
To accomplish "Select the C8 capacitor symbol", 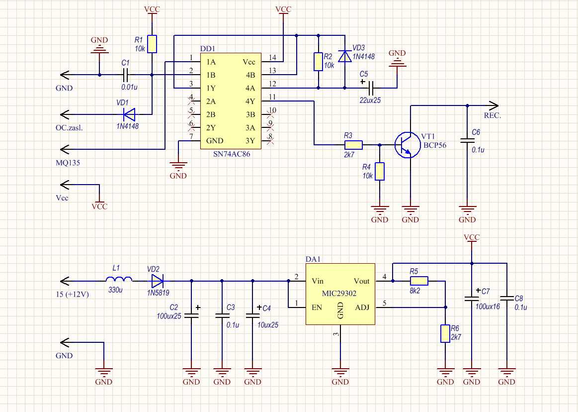I will (x=507, y=298).
